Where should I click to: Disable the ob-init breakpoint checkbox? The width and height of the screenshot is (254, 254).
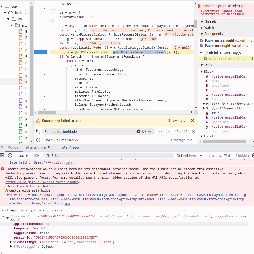point(206,58)
